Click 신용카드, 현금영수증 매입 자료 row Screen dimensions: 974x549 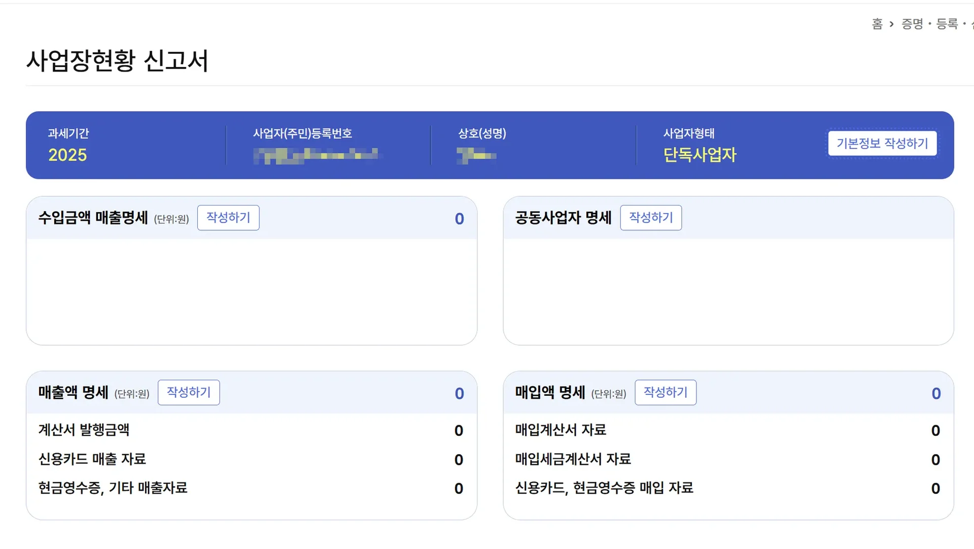coord(604,488)
